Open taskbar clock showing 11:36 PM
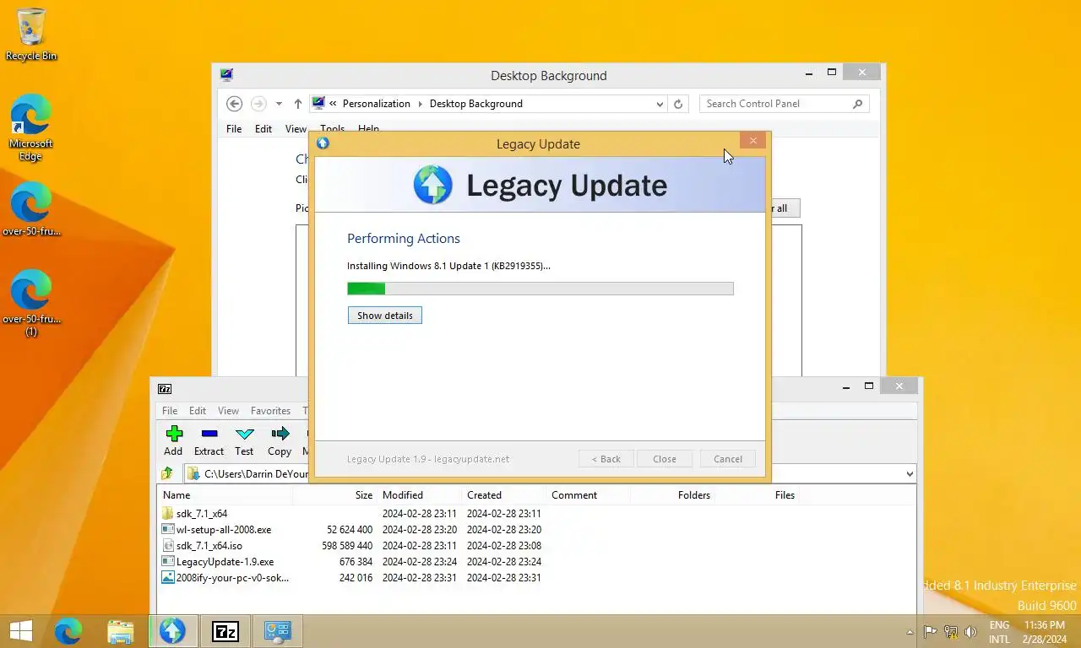Image resolution: width=1081 pixels, height=648 pixels. (1044, 632)
